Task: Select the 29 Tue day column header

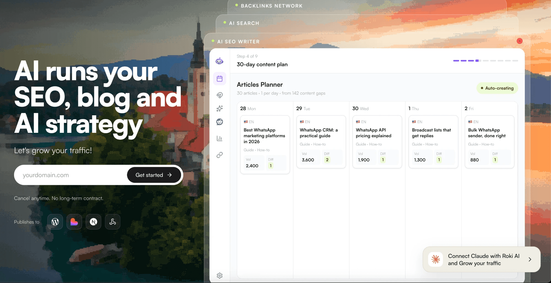Action: (x=303, y=109)
